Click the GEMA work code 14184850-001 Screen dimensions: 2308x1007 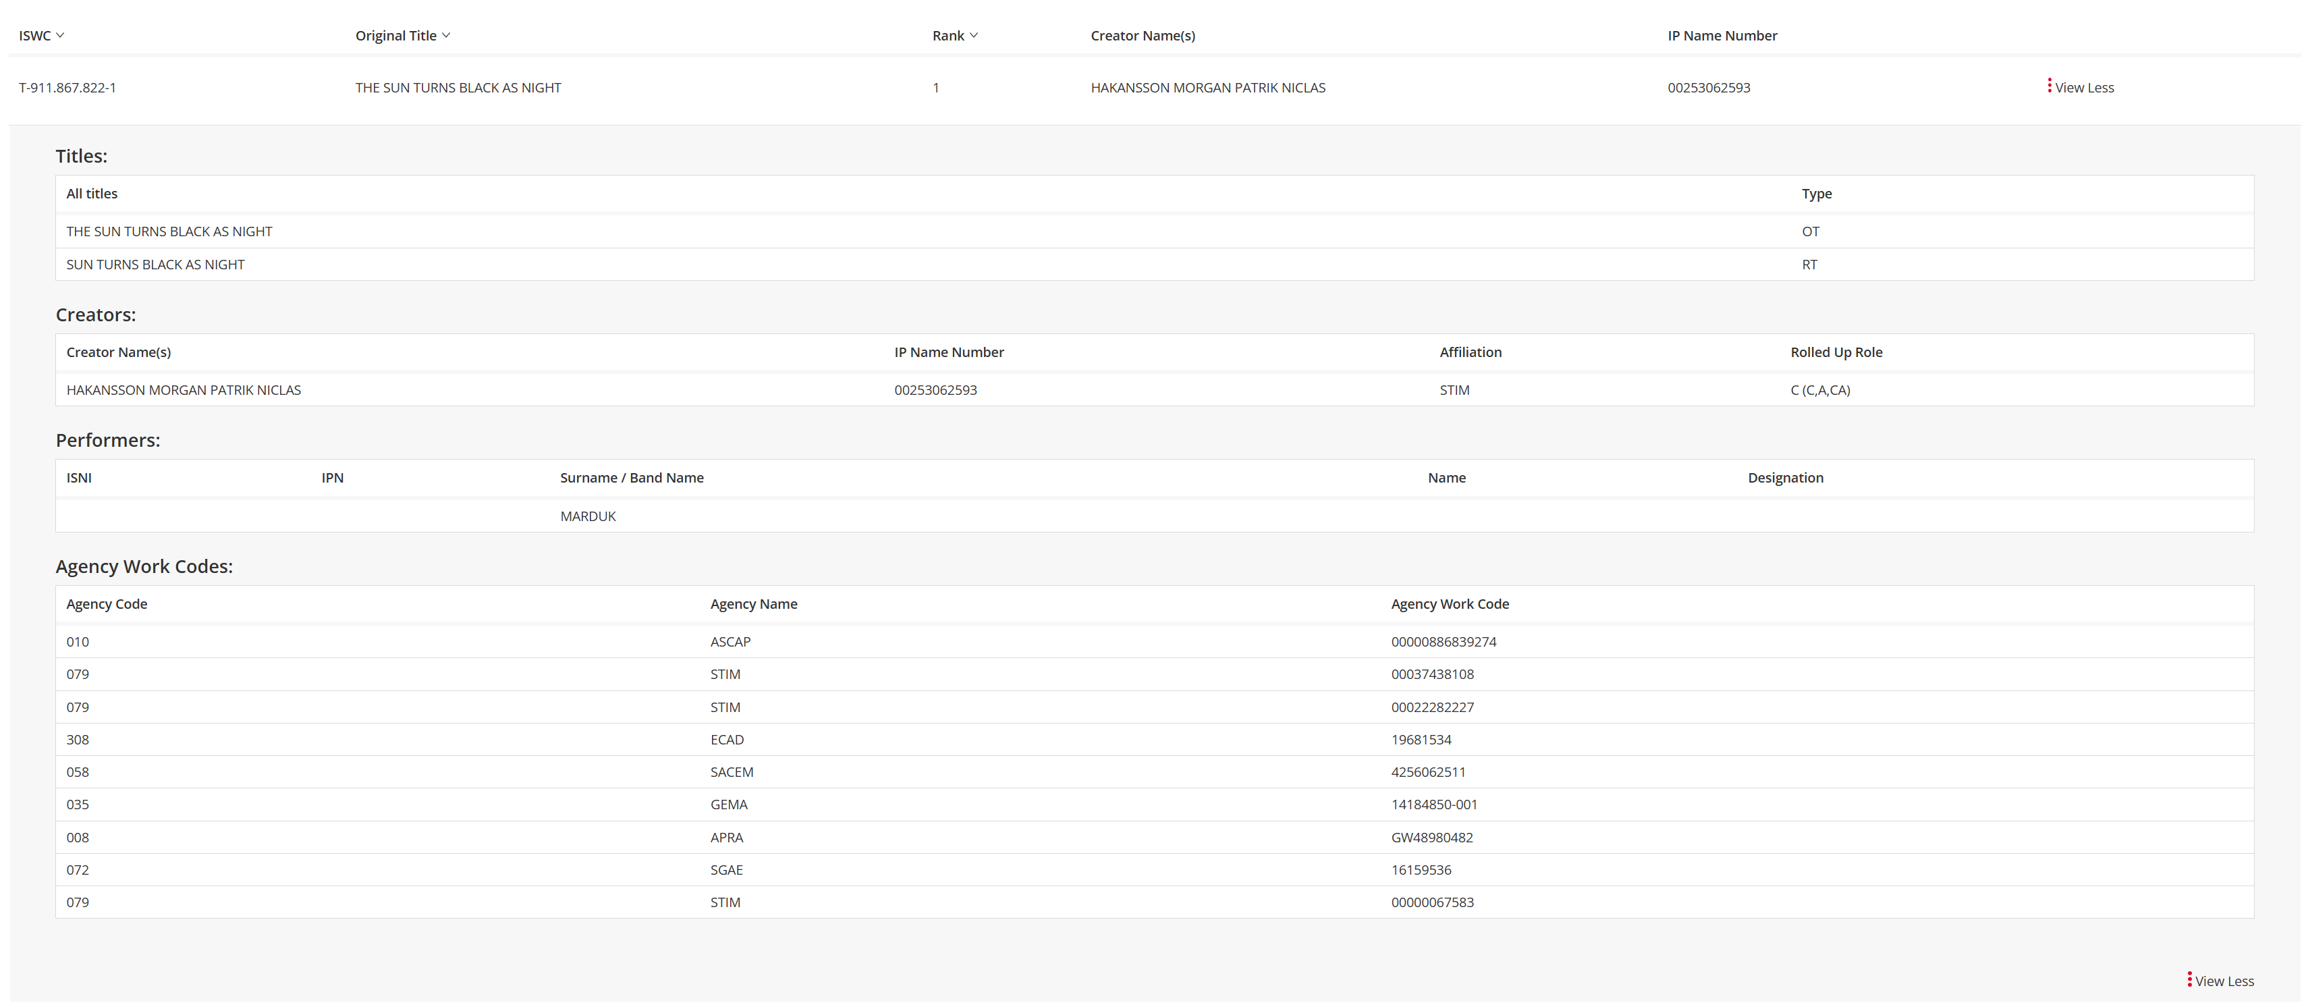point(1433,805)
